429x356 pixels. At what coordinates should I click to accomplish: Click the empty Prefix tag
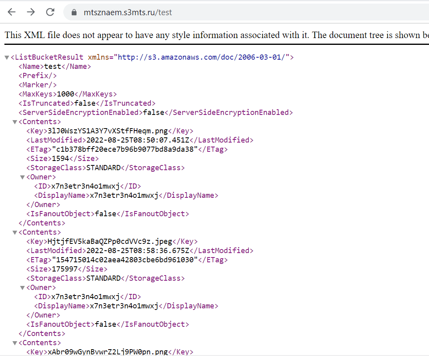click(38, 76)
